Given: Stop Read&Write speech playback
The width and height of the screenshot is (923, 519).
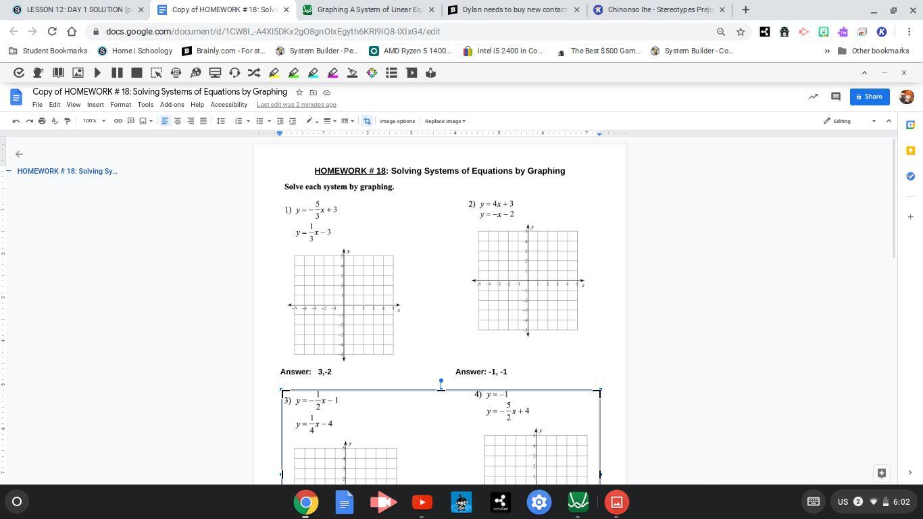Looking at the screenshot, I should coord(136,73).
